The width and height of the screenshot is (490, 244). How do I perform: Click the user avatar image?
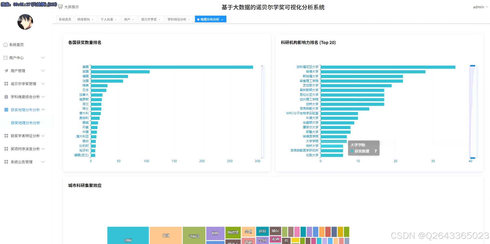(x=25, y=22)
